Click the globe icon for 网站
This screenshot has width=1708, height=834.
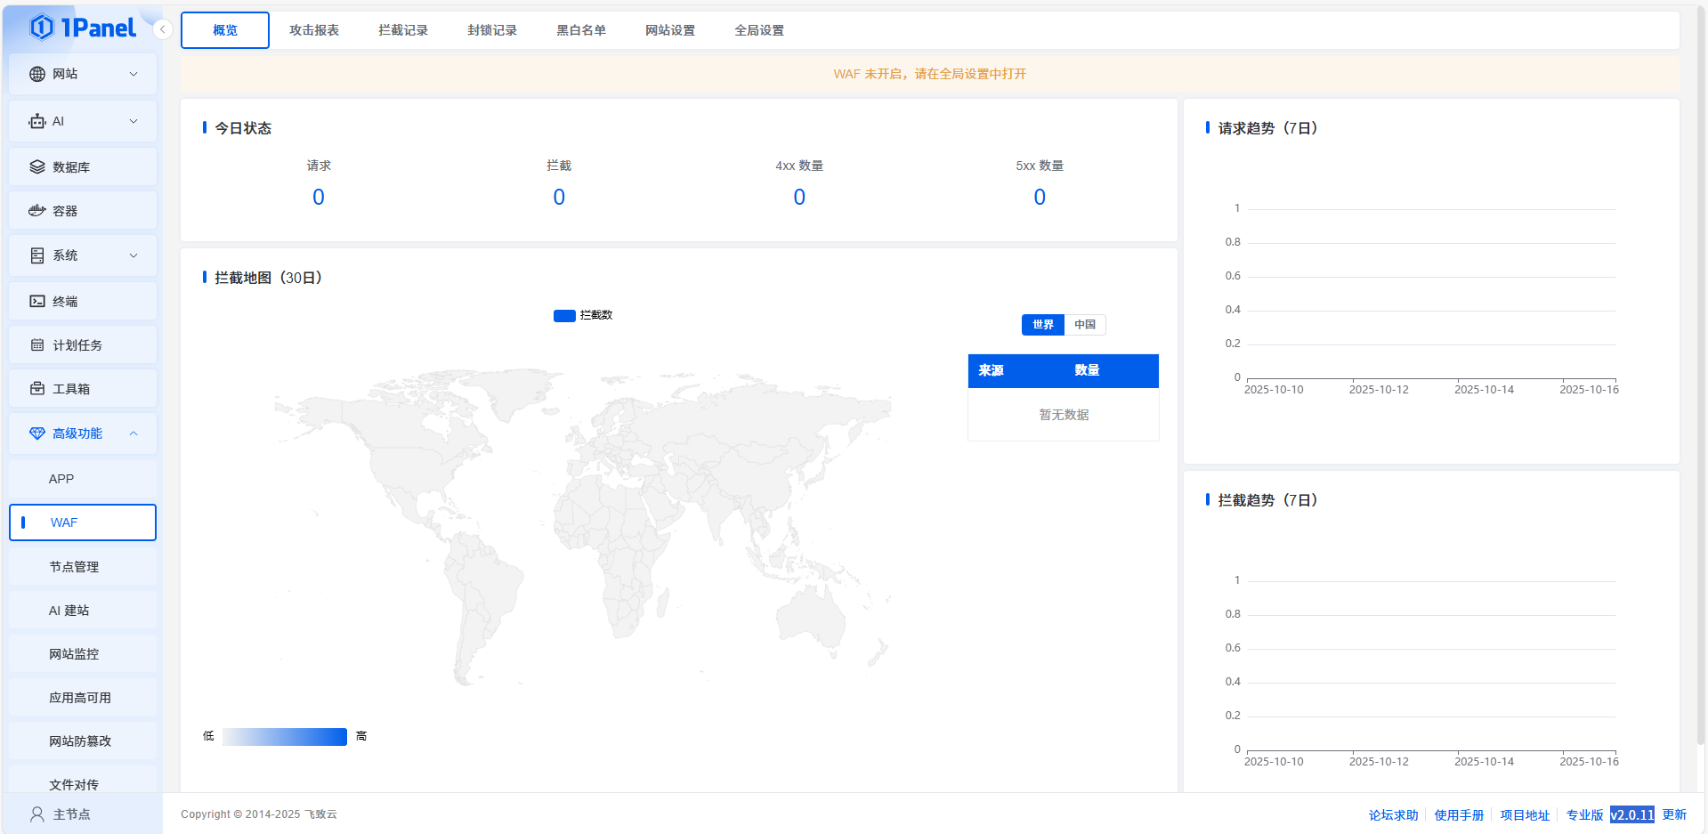coord(37,74)
